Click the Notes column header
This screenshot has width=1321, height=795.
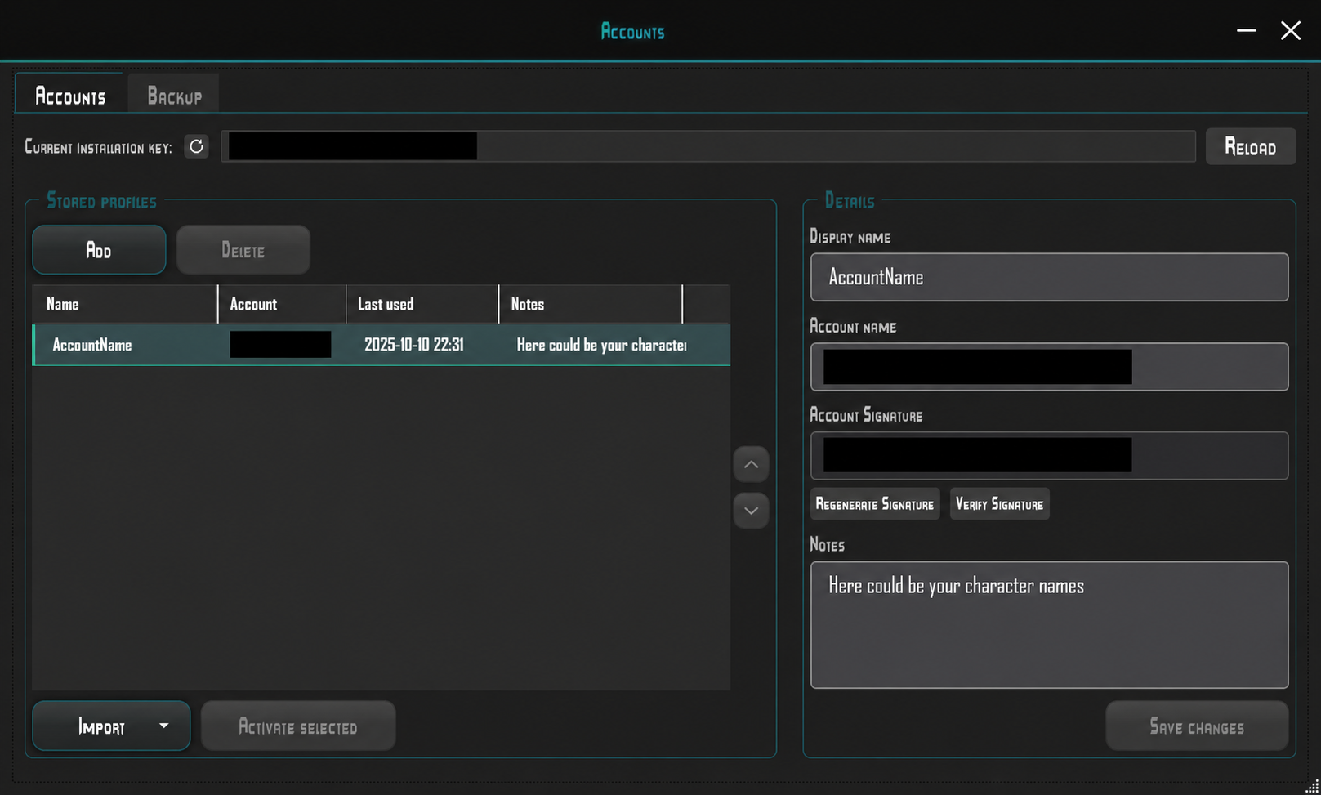(591, 304)
